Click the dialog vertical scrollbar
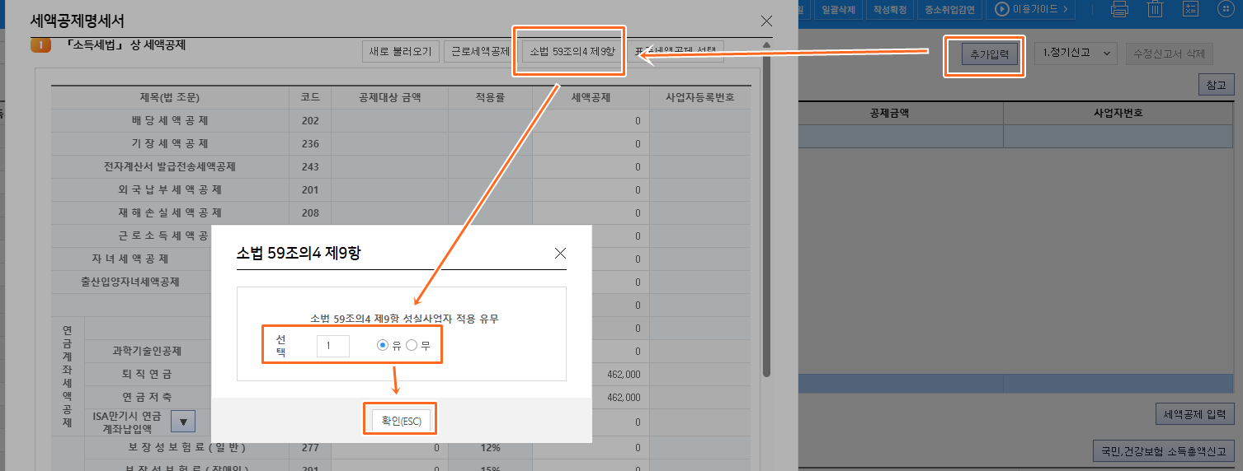 point(766,214)
